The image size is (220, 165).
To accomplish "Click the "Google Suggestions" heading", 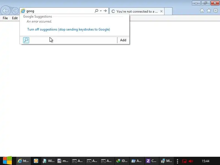I will pyautogui.click(x=37, y=16).
